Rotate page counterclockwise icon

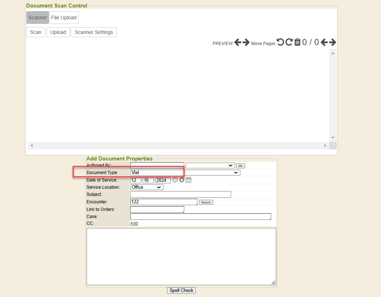tap(280, 42)
